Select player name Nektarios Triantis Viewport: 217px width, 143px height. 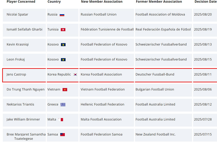coord(20,104)
